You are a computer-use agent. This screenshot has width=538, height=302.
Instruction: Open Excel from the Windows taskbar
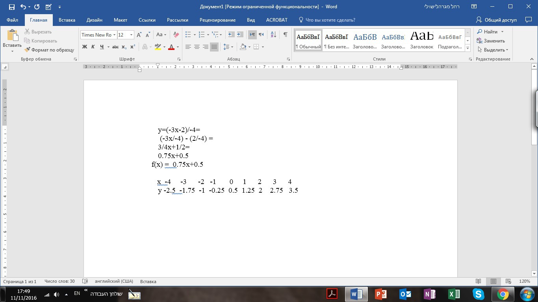point(454,294)
